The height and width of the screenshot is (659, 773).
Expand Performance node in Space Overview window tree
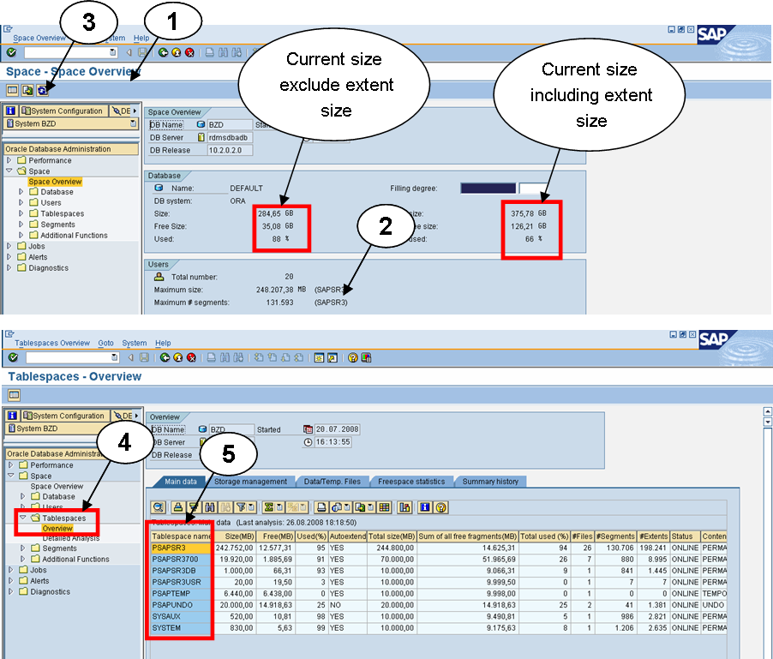click(x=9, y=160)
